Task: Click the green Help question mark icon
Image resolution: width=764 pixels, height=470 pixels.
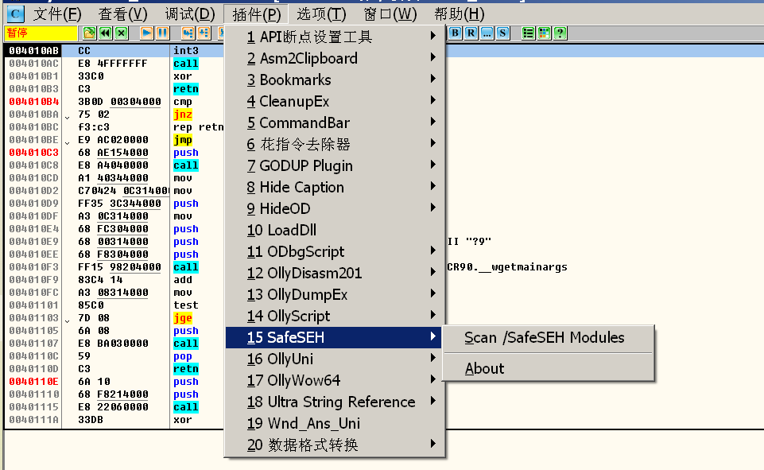Action: (560, 33)
